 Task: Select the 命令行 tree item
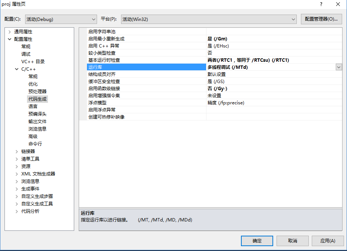36,144
